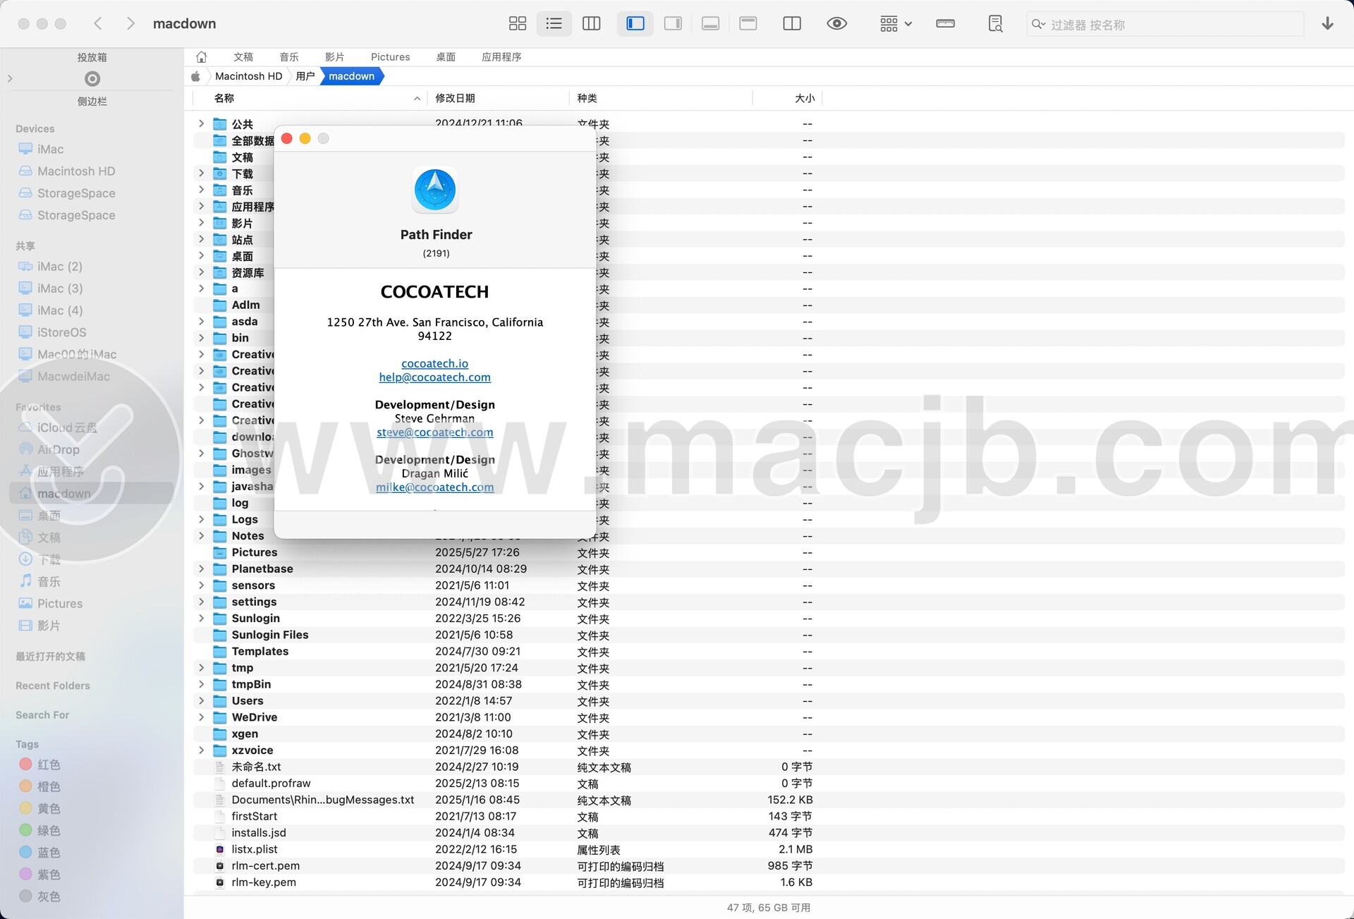Open the 影片 favorites tab
Viewport: 1354px width, 919px height.
[335, 57]
